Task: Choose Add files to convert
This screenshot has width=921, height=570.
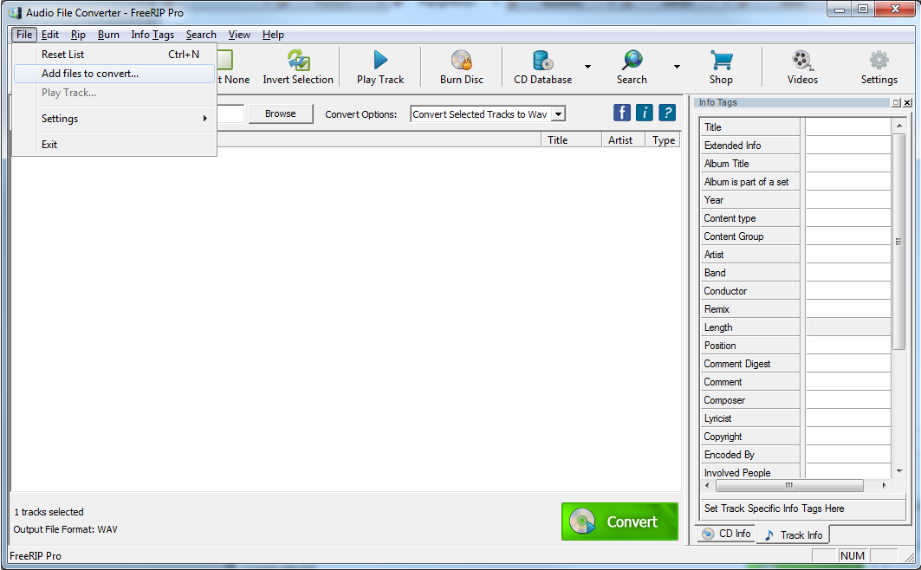Action: pyautogui.click(x=114, y=74)
